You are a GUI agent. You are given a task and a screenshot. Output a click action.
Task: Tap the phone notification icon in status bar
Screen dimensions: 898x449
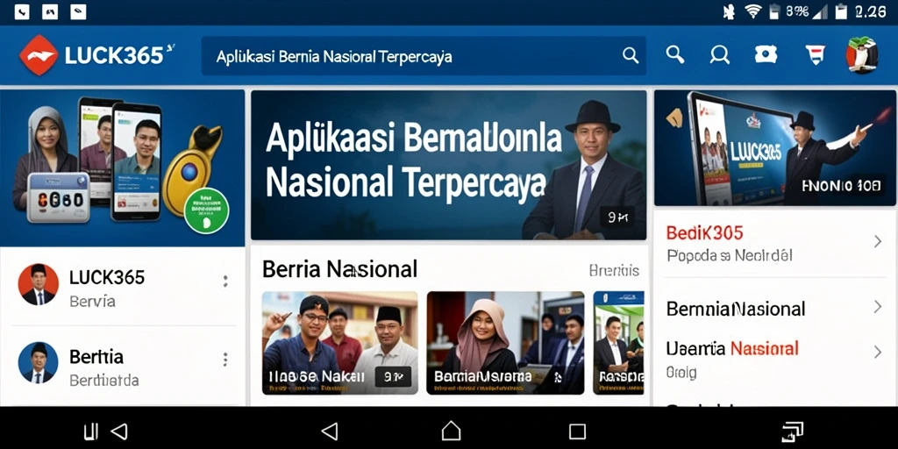pos(22,11)
